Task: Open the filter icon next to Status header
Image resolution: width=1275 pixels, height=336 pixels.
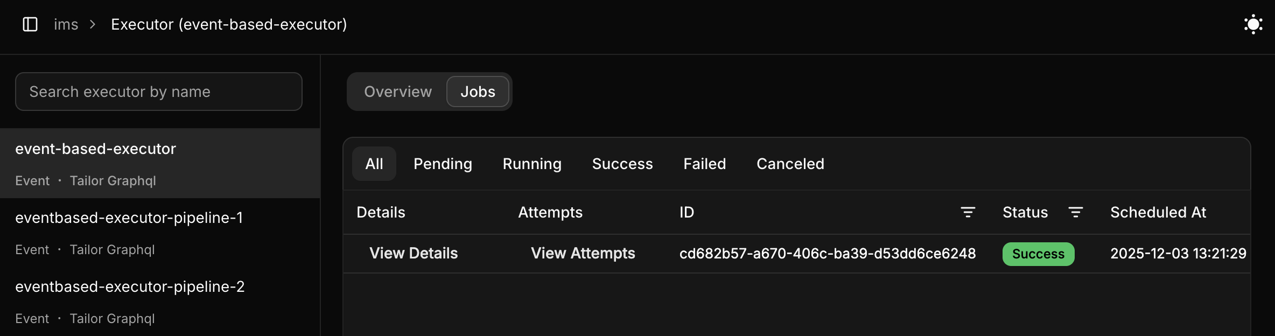Action: click(1076, 212)
